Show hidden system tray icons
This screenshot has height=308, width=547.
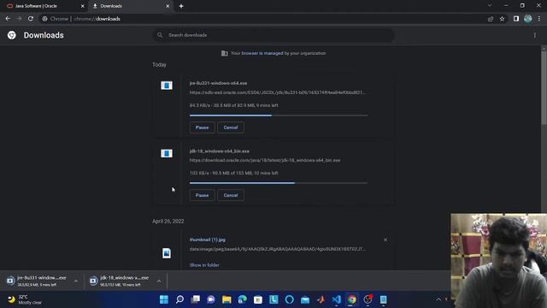pyautogui.click(x=438, y=299)
